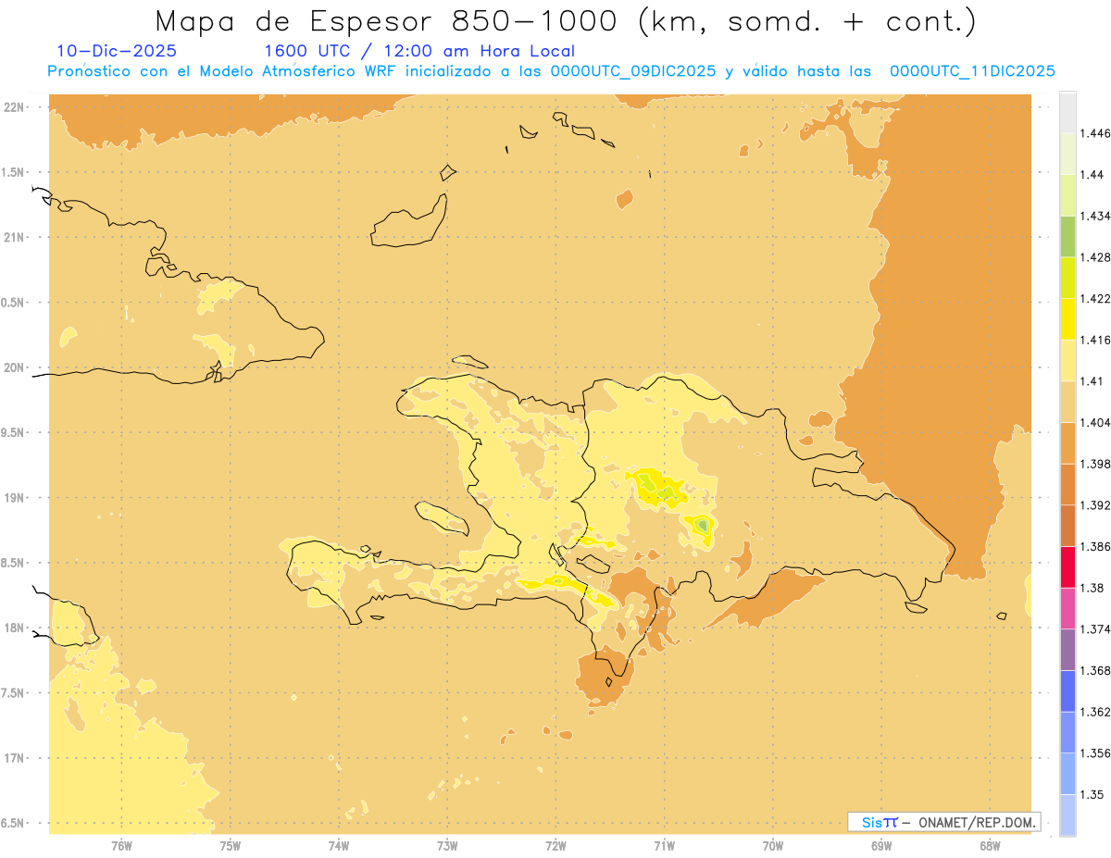
Task: Click the legend value '1.356'
Action: pyautogui.click(x=1096, y=753)
